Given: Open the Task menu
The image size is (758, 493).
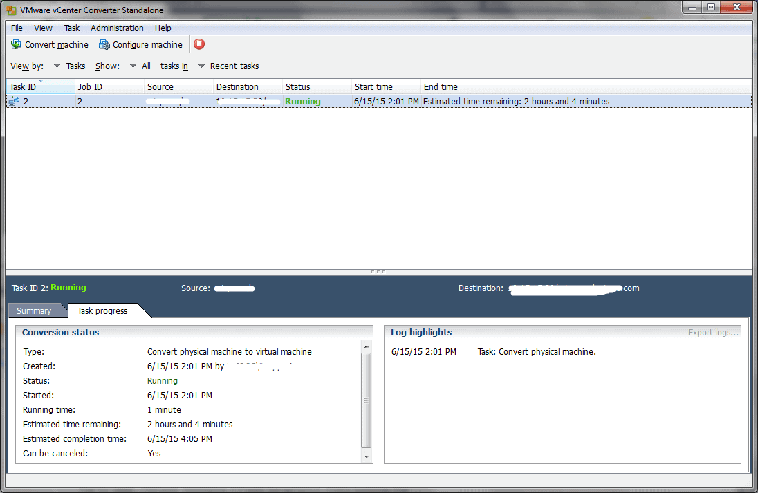Looking at the screenshot, I should pyautogui.click(x=71, y=28).
